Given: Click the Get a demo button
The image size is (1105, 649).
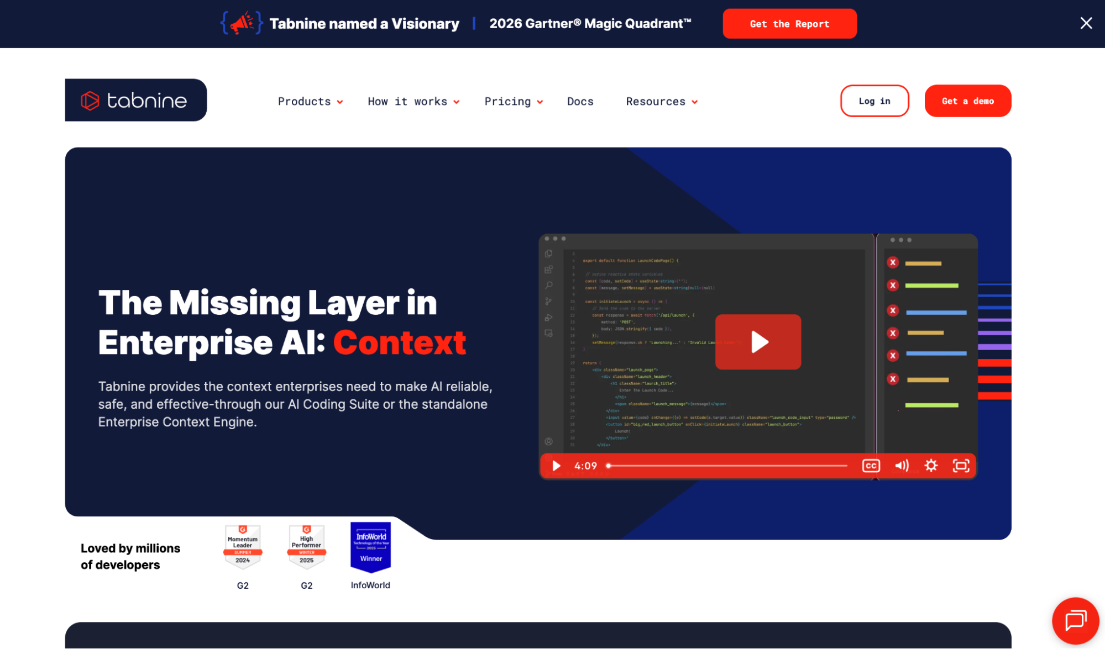Looking at the screenshot, I should coord(968,101).
